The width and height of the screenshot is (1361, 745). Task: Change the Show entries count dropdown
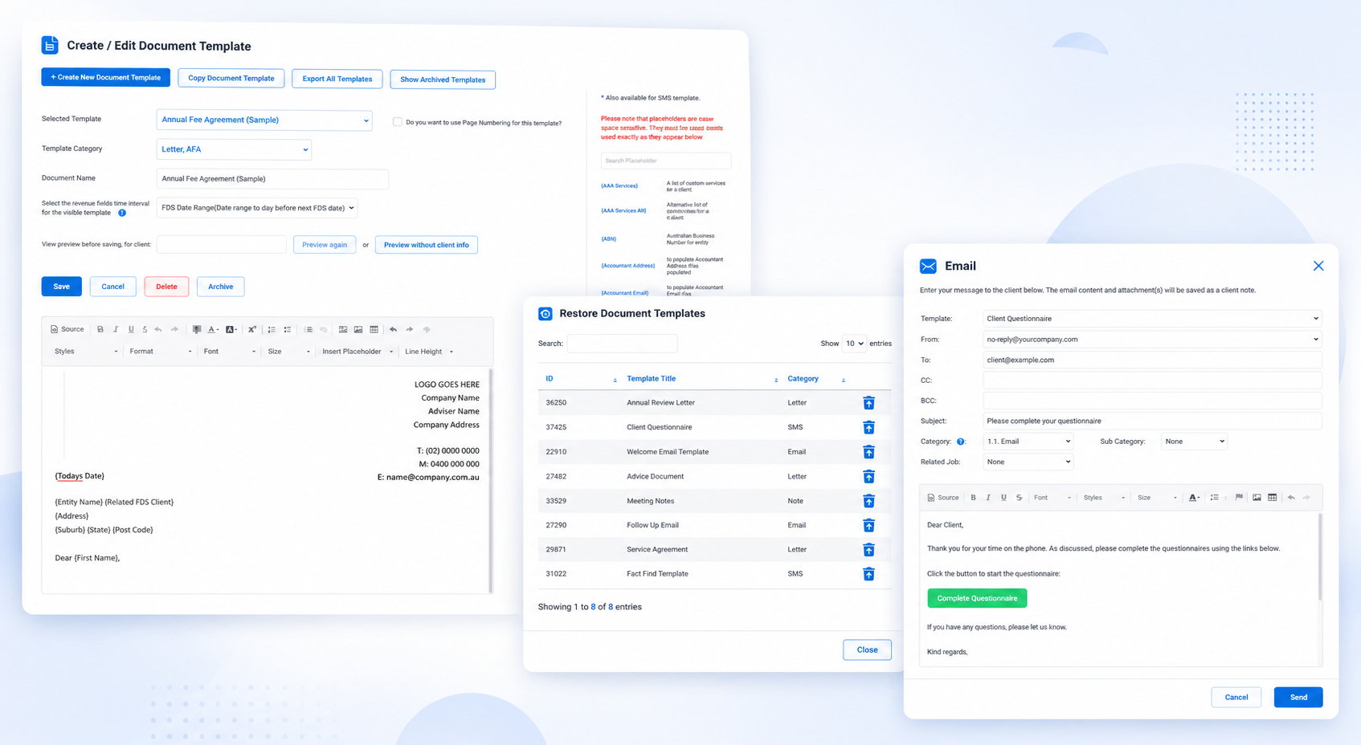coord(854,344)
